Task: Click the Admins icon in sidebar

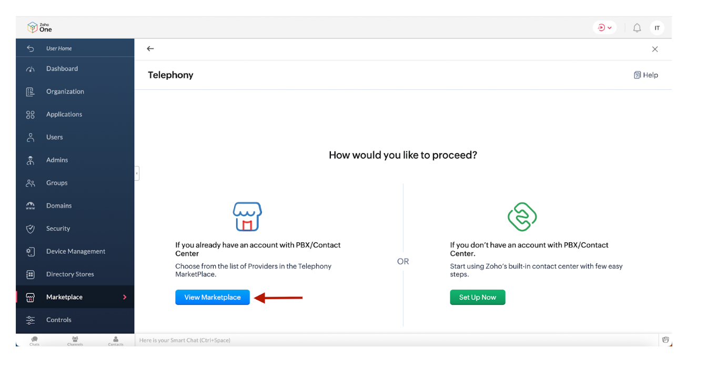Action: (31, 160)
